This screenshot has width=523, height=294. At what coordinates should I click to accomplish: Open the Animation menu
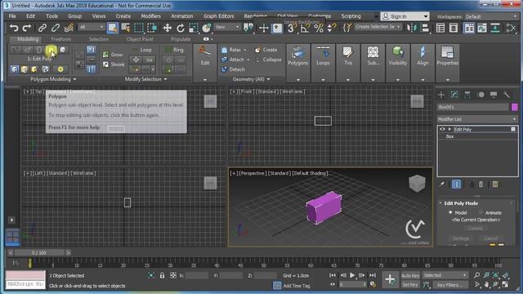[x=182, y=16]
